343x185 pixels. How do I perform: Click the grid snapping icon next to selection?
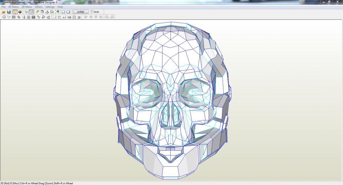(59, 17)
